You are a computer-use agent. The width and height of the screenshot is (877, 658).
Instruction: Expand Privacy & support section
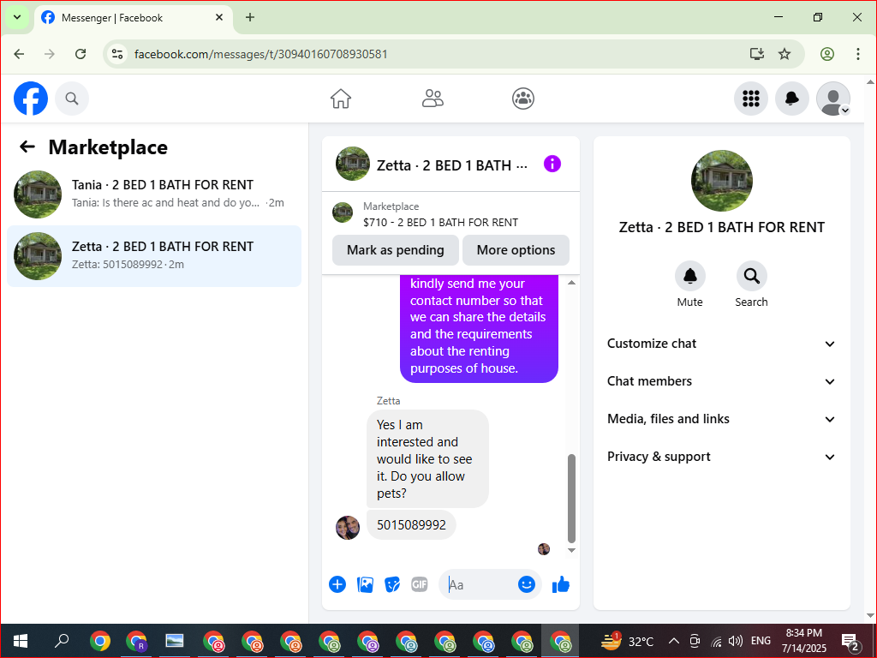(x=721, y=457)
